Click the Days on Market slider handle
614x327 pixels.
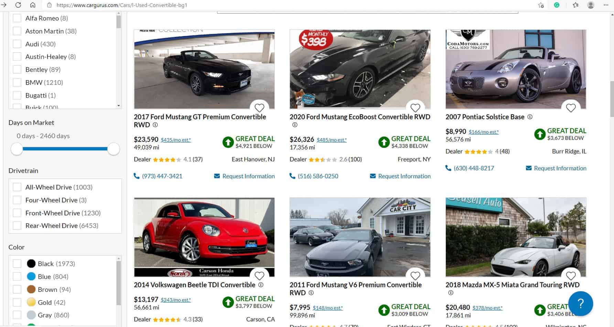pyautogui.click(x=17, y=149)
